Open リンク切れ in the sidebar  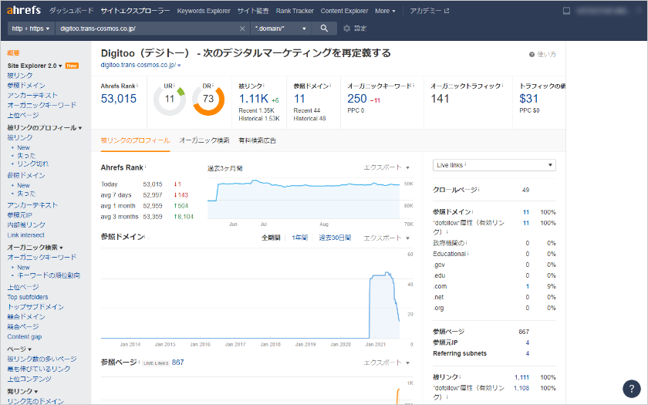click(x=32, y=164)
